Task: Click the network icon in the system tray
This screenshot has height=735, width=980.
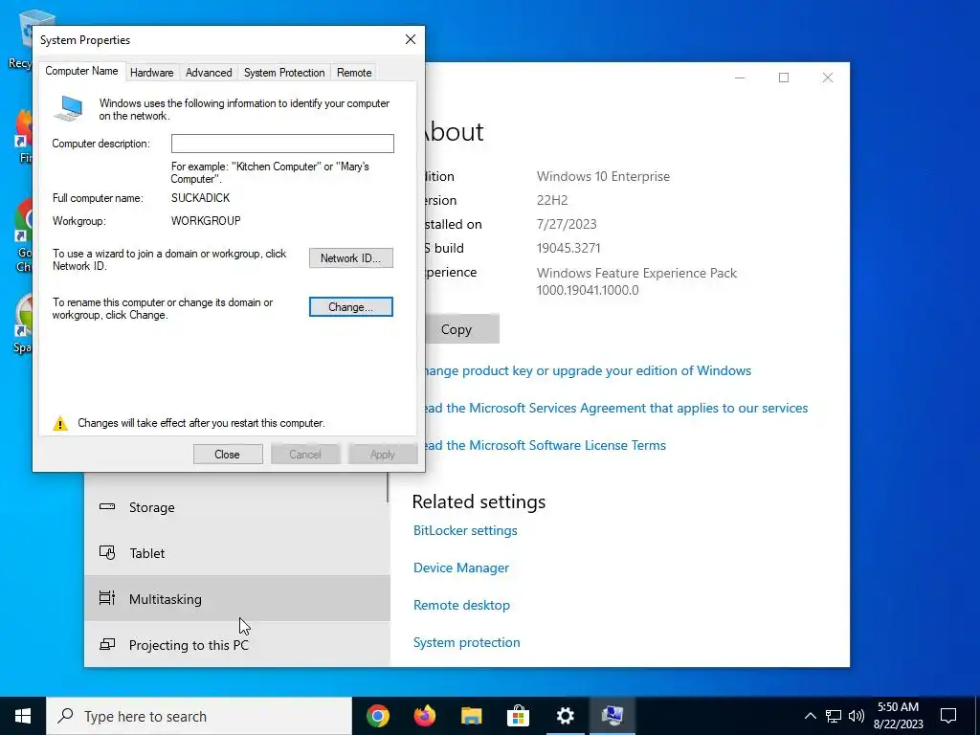Action: [x=834, y=716]
